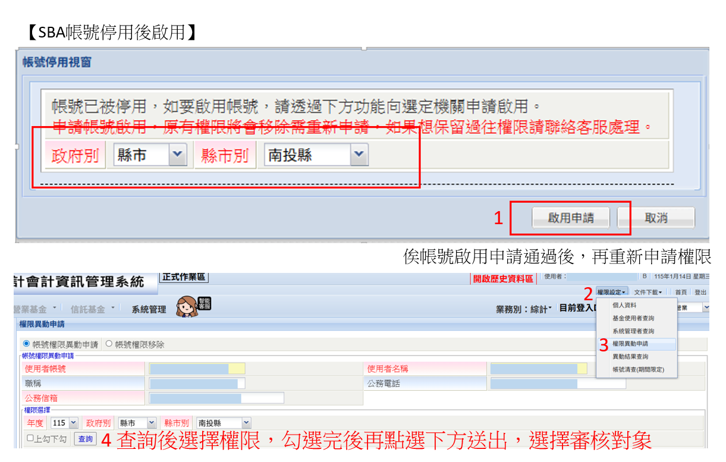The image size is (726, 462).
Task: Open the 權限設定 menu
Action: (x=612, y=292)
